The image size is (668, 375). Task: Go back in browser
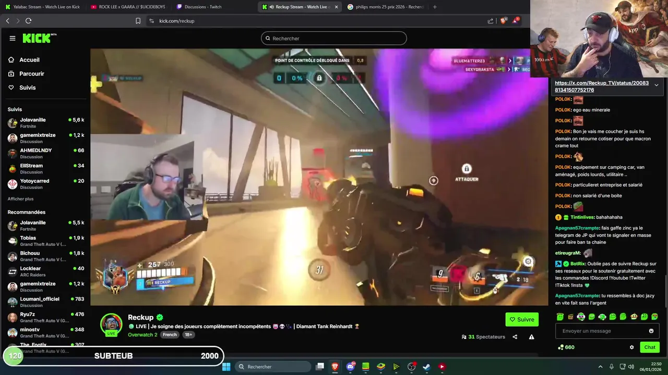click(7, 21)
